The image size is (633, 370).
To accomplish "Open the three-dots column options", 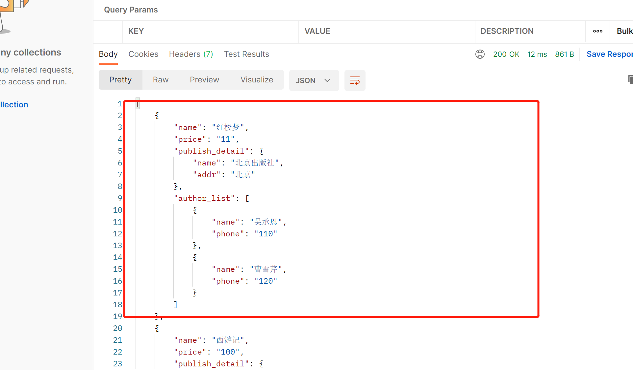I will 597,31.
